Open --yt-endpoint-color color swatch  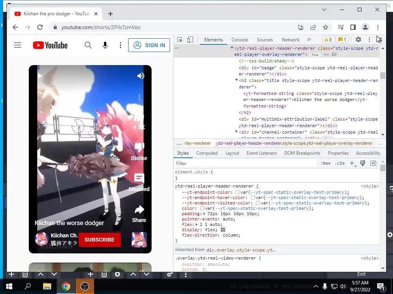(x=237, y=192)
